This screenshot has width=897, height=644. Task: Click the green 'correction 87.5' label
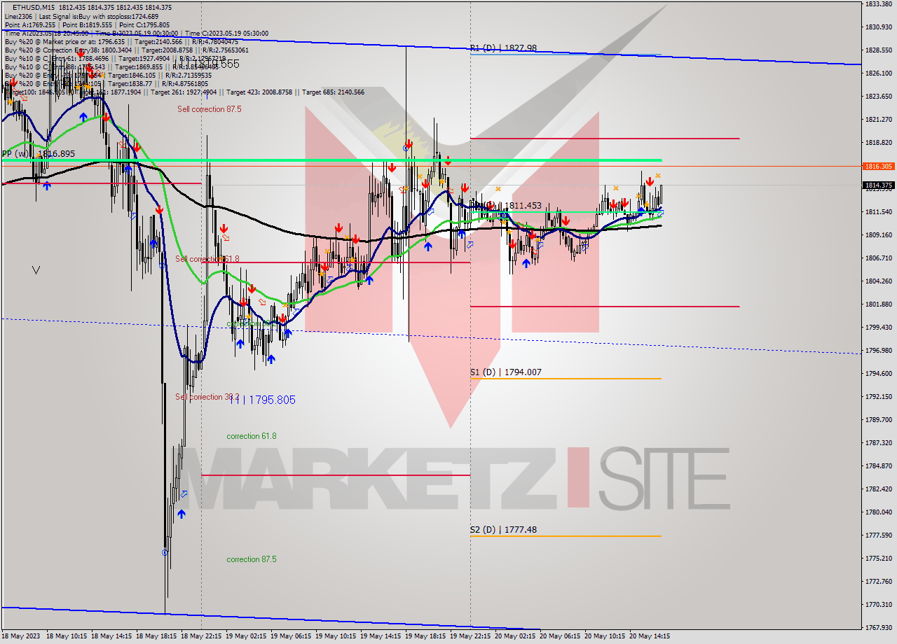click(x=251, y=559)
